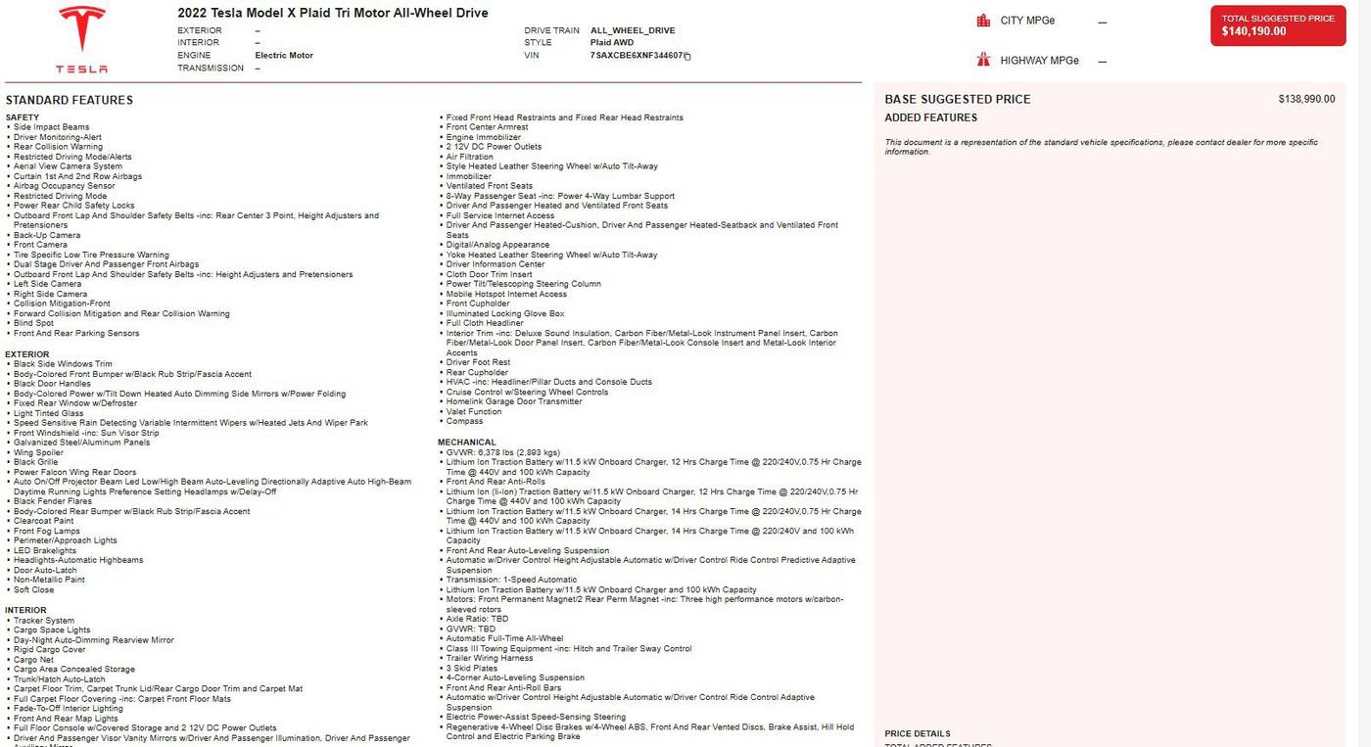Click the "STANDARD FEATURES" heading
Screen dimensions: 1371x747
click(70, 100)
